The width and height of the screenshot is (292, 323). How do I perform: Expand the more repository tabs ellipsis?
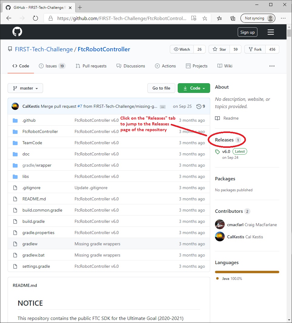[x=272, y=66]
